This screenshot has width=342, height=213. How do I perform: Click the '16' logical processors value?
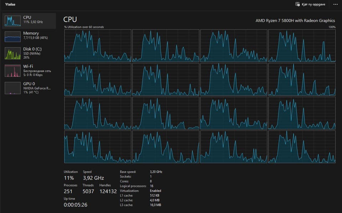[x=152, y=186]
